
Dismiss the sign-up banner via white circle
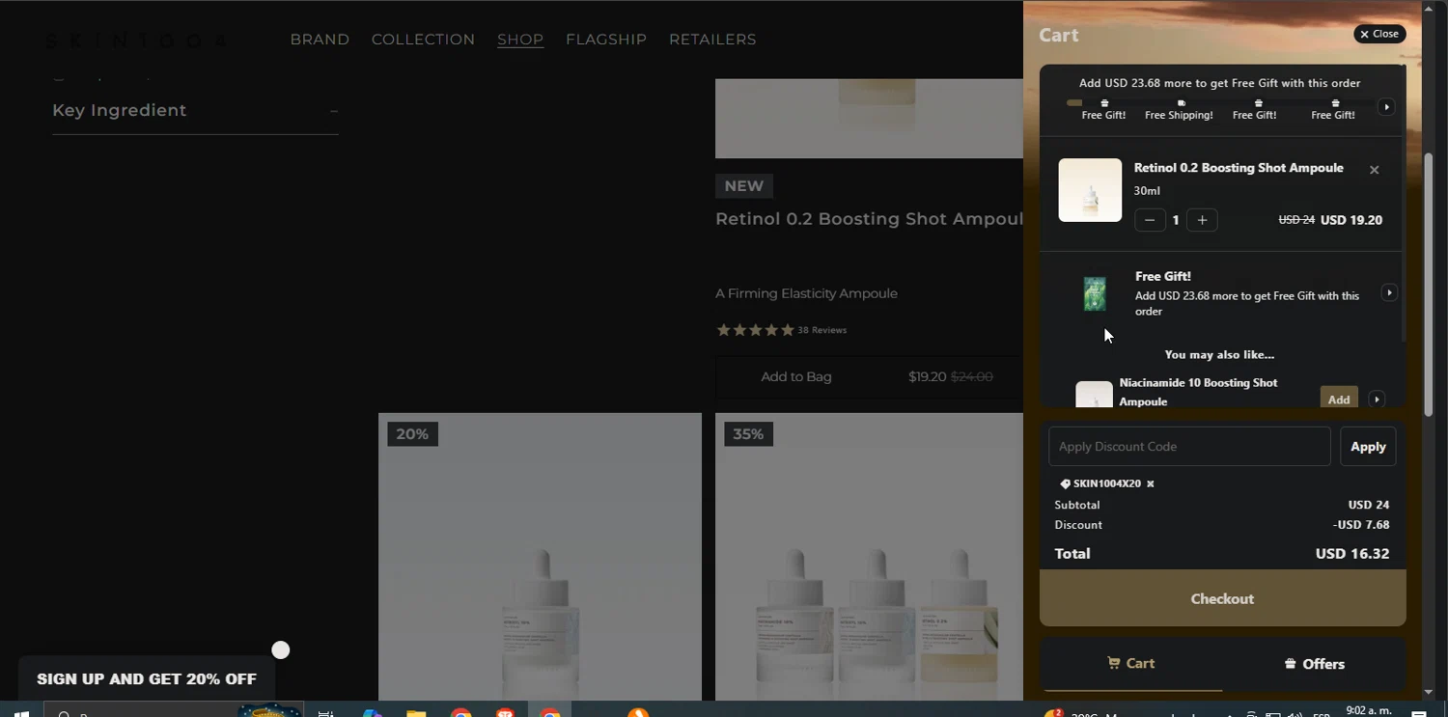point(280,650)
